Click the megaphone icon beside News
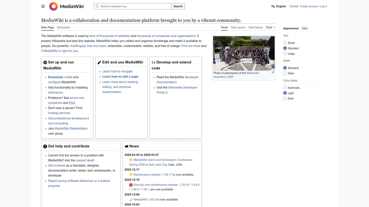The image size is (369, 207). coord(127,146)
